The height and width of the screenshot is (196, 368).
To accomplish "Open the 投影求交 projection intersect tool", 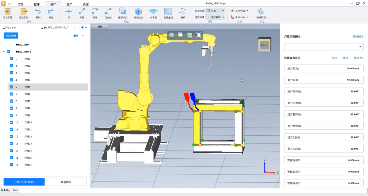I will click(x=123, y=12).
